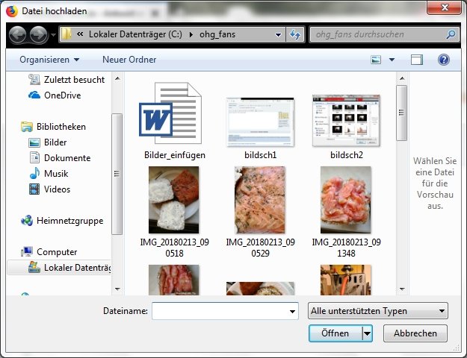Screen dimensions: 467x358
Task: Click the Abbrechen button
Action: pyautogui.click(x=415, y=333)
